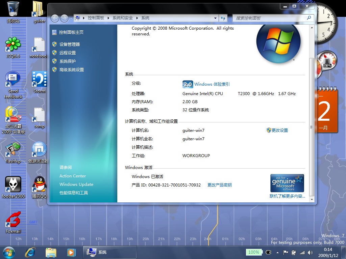
Task: Open 远程设置 in the sidebar
Action: [68, 53]
